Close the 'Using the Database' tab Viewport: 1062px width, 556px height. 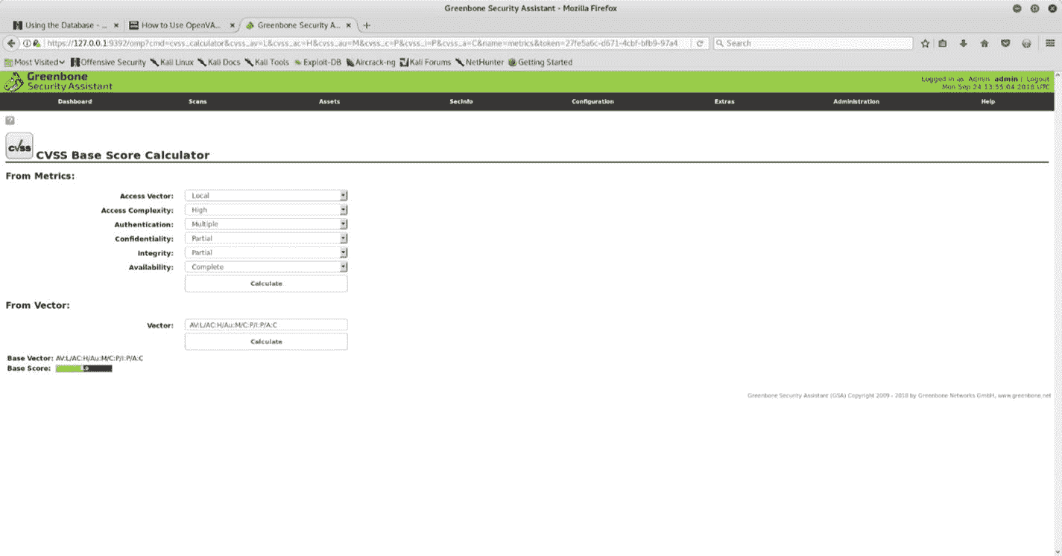click(116, 25)
